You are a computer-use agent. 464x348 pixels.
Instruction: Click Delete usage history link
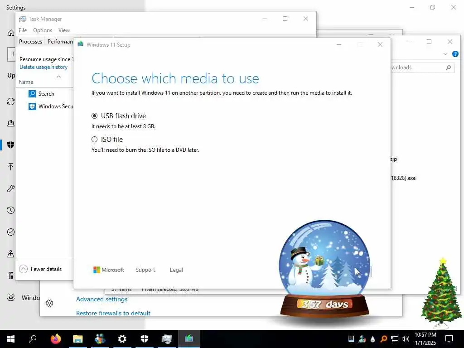tap(43, 67)
